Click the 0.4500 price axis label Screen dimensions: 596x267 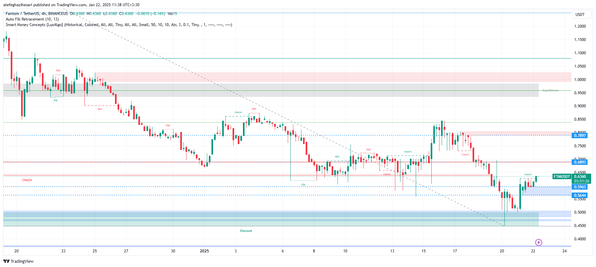[x=580, y=226]
